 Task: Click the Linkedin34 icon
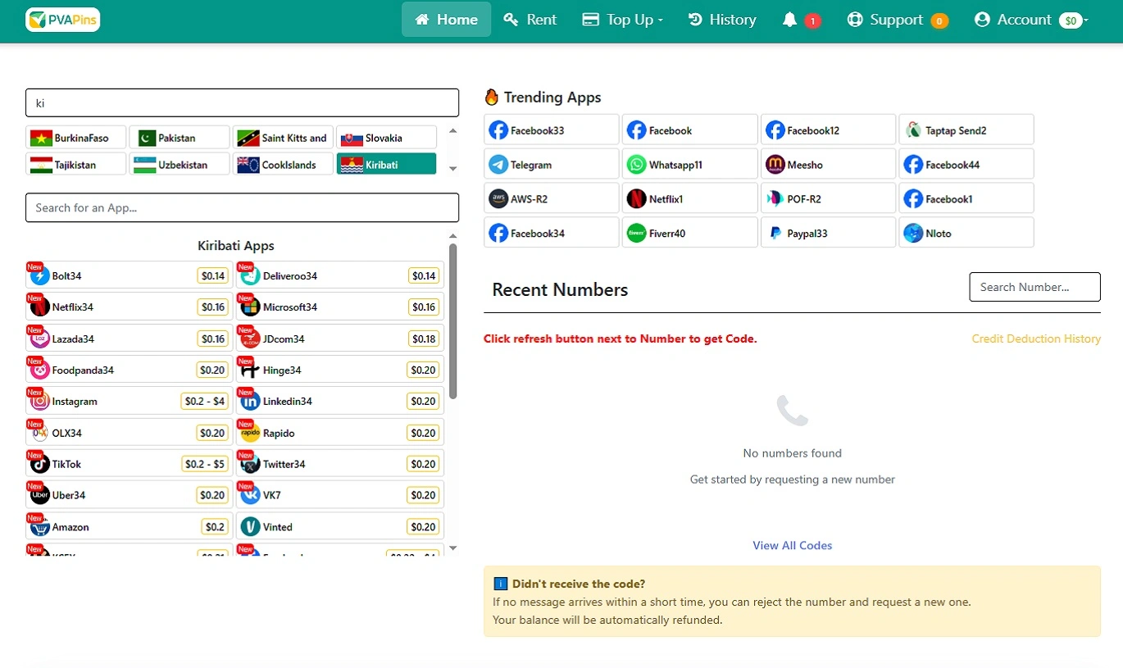(251, 402)
